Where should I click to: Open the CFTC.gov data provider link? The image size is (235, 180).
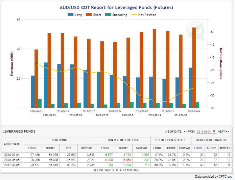tap(226, 177)
